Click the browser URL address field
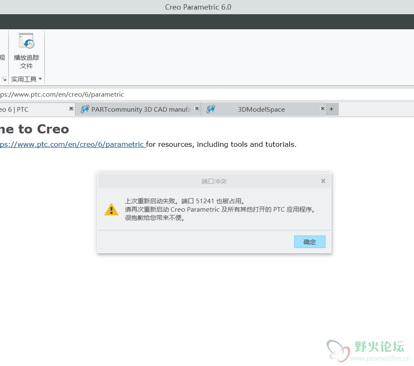Viewport: 414px width, 366px height. pyautogui.click(x=207, y=95)
